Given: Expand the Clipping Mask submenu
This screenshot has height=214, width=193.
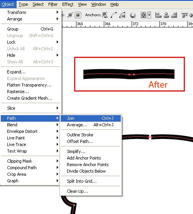Looking at the screenshot, I should click(30, 161).
